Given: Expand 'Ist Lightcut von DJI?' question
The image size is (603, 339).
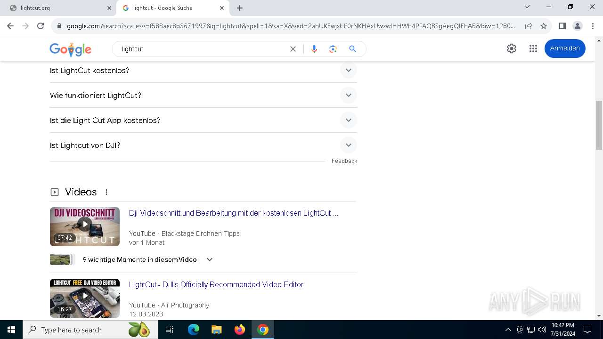Looking at the screenshot, I should (203, 145).
